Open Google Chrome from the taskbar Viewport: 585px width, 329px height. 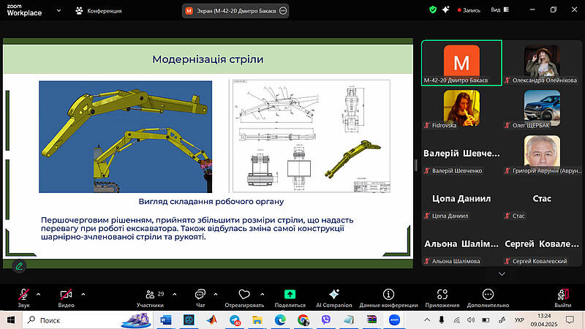pos(303,320)
